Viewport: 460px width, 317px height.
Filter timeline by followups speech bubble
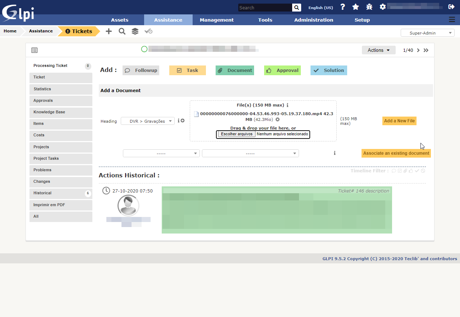pyautogui.click(x=393, y=171)
